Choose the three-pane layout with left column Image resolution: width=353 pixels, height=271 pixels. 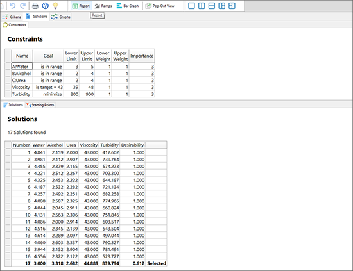pos(222,6)
